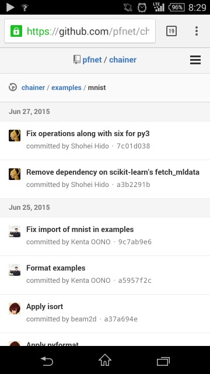Image resolution: width=210 pixels, height=374 pixels.
Task: Open commit "Fix import of mnist in examples"
Action: click(80, 230)
